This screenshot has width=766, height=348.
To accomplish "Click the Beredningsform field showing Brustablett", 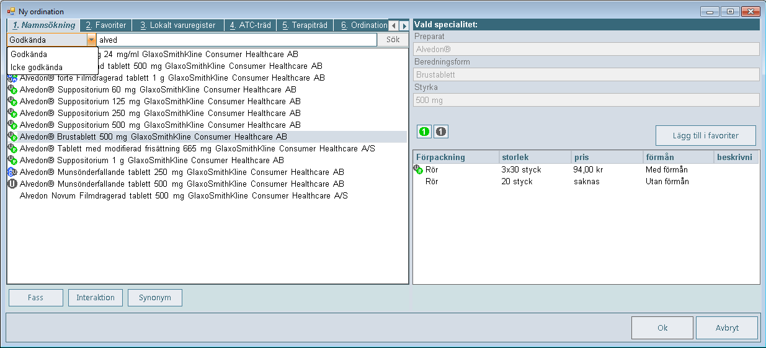I will point(586,74).
